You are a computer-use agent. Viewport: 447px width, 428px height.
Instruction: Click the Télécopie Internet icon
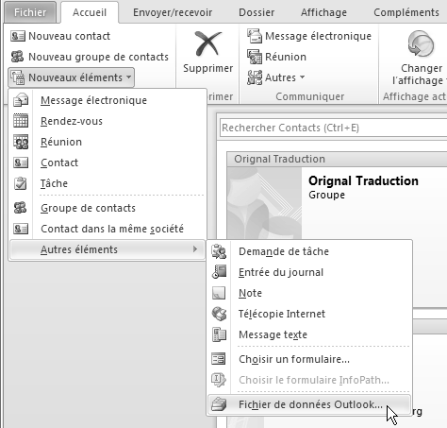pos(219,314)
